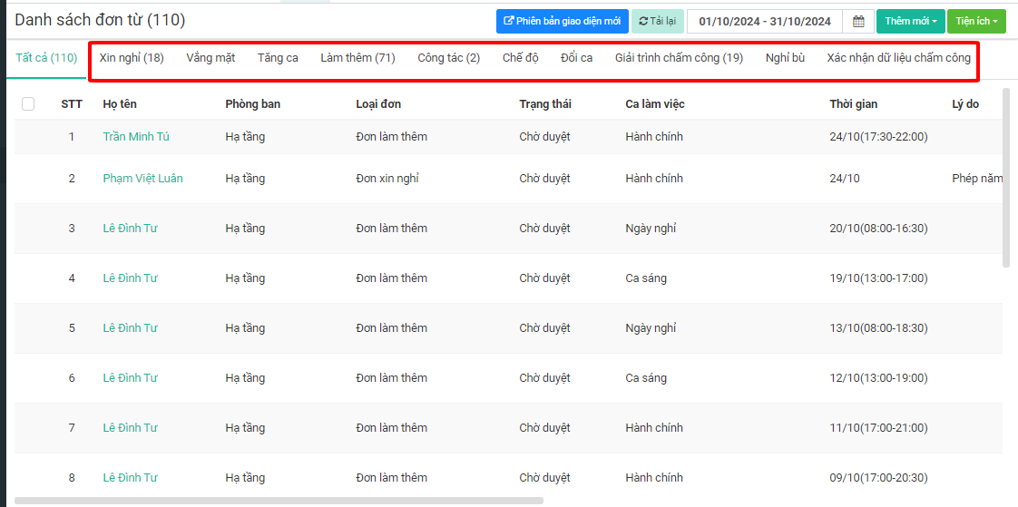Switch to Phiên bản giao diện mới
The width and height of the screenshot is (1018, 507).
(x=562, y=22)
